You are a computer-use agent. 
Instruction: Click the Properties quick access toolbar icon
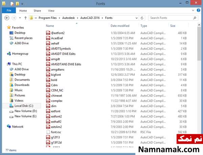[12, 4]
